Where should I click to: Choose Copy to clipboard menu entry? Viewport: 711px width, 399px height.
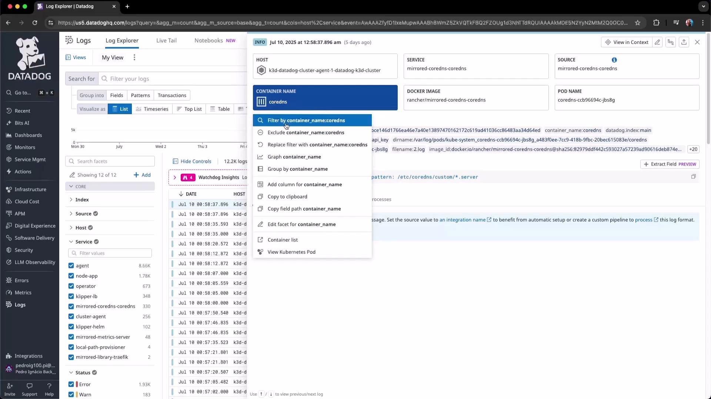click(x=312, y=197)
